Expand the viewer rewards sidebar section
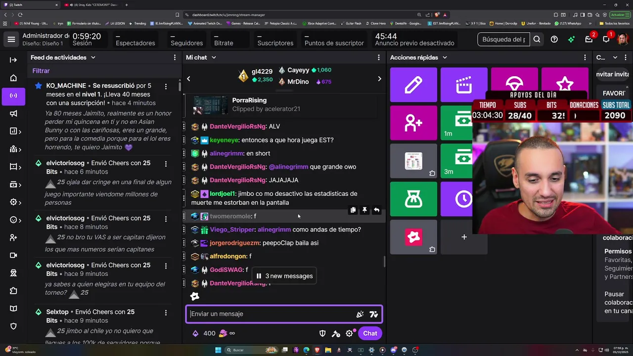The width and height of the screenshot is (633, 356). [15, 220]
